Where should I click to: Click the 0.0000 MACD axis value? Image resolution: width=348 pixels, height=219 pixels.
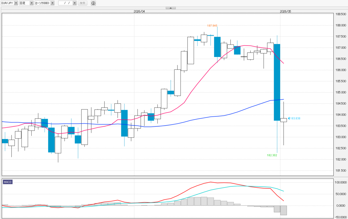(x=341, y=206)
